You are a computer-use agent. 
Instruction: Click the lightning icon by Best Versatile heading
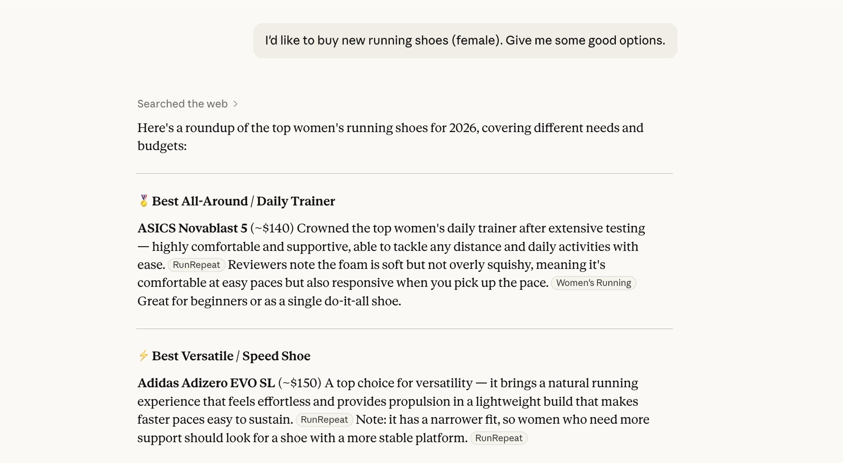(x=143, y=356)
